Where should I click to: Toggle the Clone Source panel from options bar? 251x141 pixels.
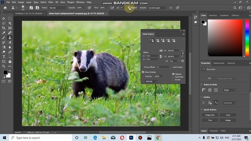tap(37, 8)
